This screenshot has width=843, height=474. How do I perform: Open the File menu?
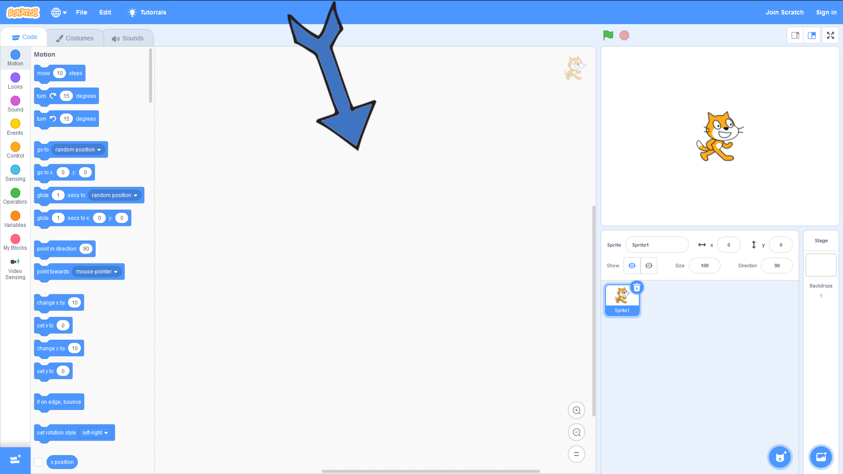click(81, 12)
